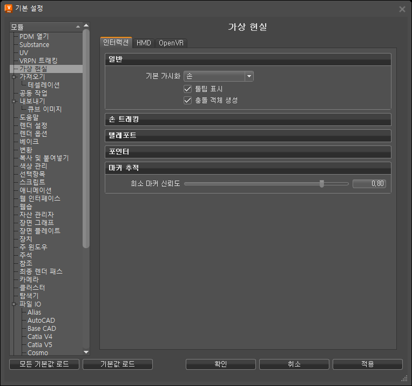Select 변환 module
Screen dimensions: 412x386
pyautogui.click(x=26, y=150)
